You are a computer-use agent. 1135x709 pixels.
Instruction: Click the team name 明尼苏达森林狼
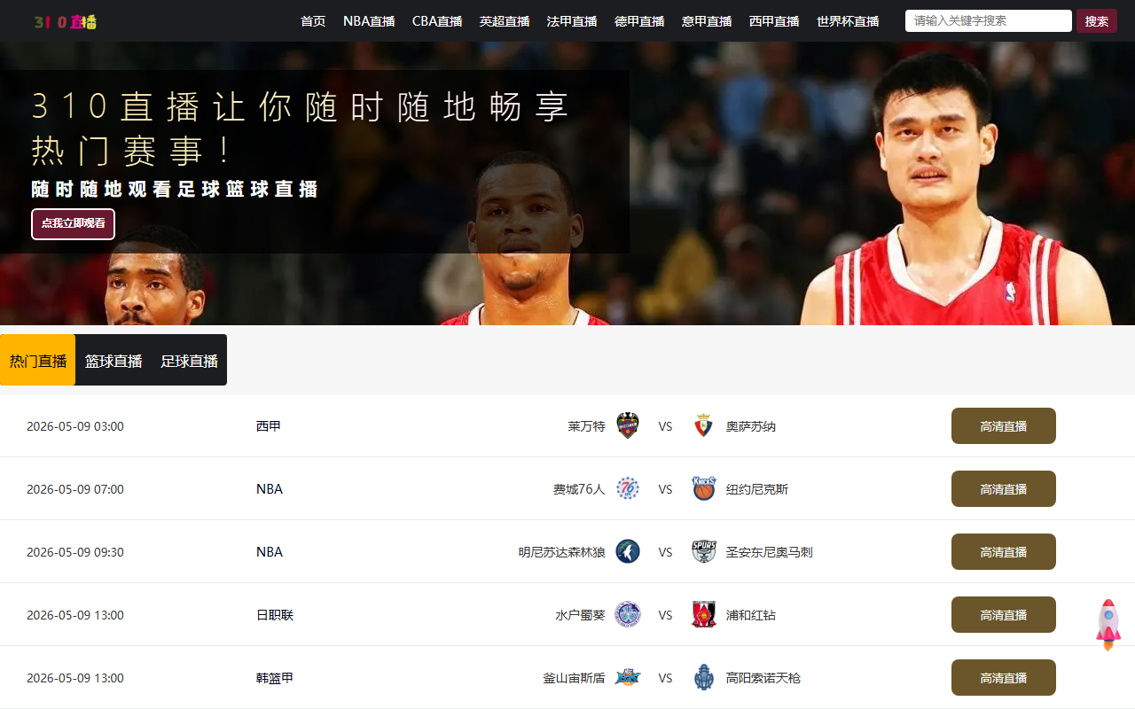pos(562,552)
